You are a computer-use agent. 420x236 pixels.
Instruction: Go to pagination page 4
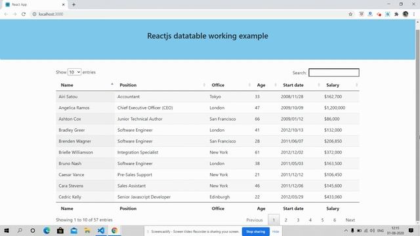coord(310,220)
